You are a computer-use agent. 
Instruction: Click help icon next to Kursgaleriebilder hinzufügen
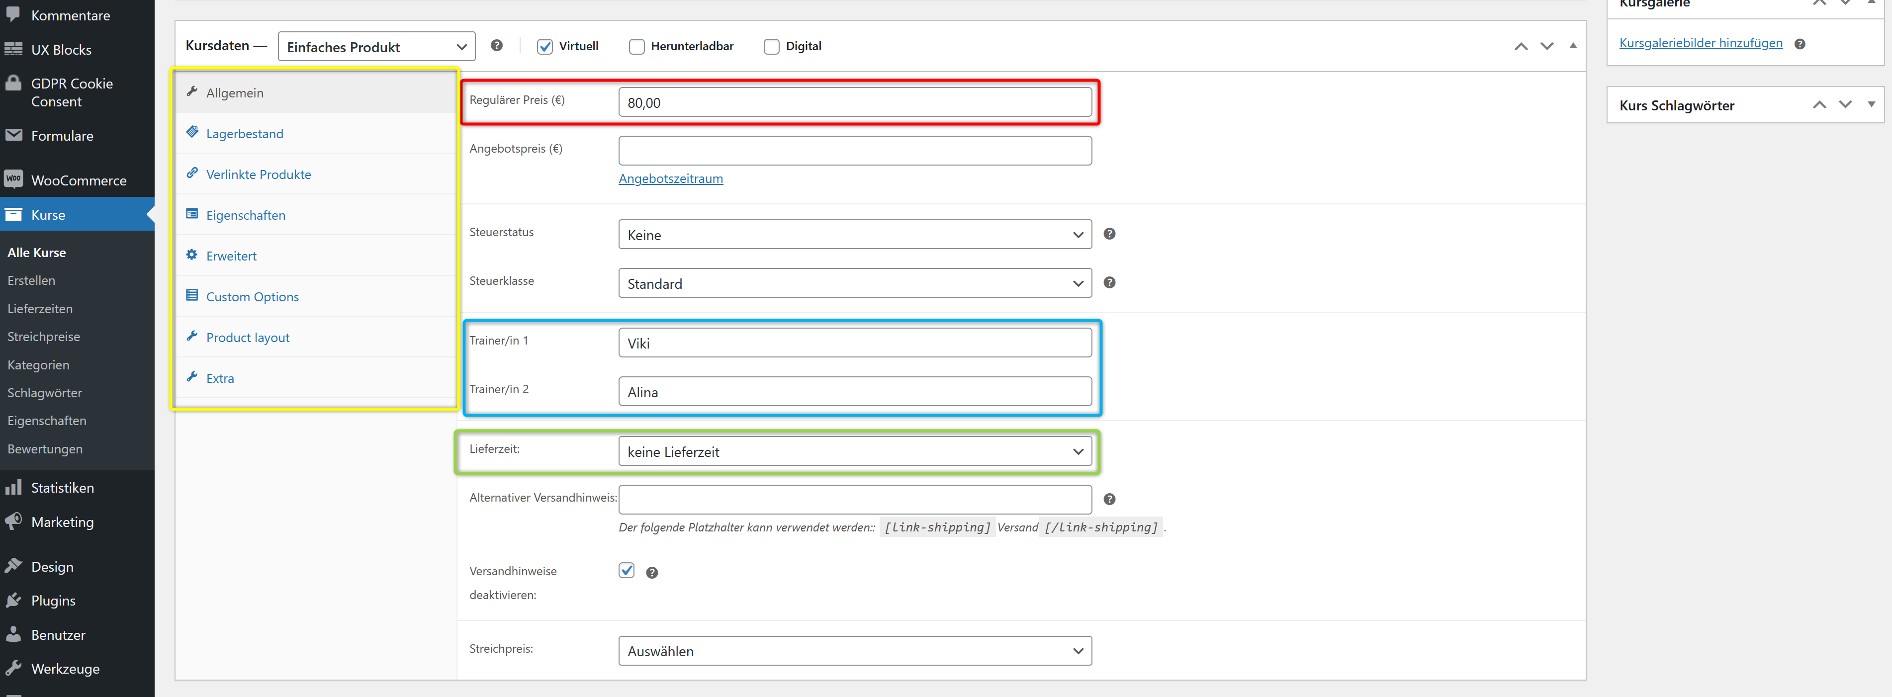(1800, 44)
